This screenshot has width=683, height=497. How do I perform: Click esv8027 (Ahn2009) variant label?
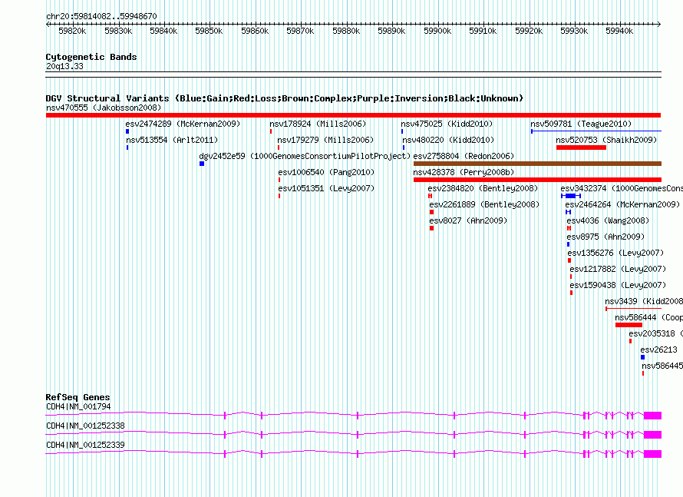[x=468, y=220]
